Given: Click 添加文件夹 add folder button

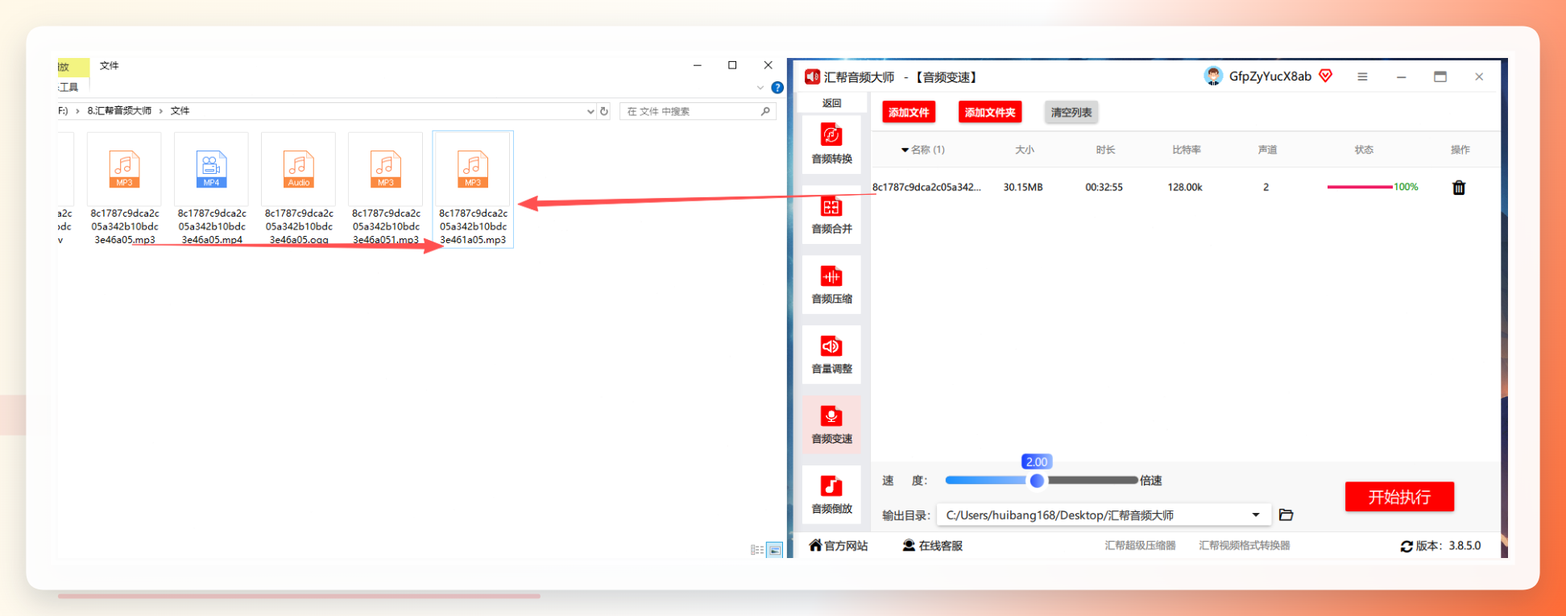Looking at the screenshot, I should tap(990, 112).
